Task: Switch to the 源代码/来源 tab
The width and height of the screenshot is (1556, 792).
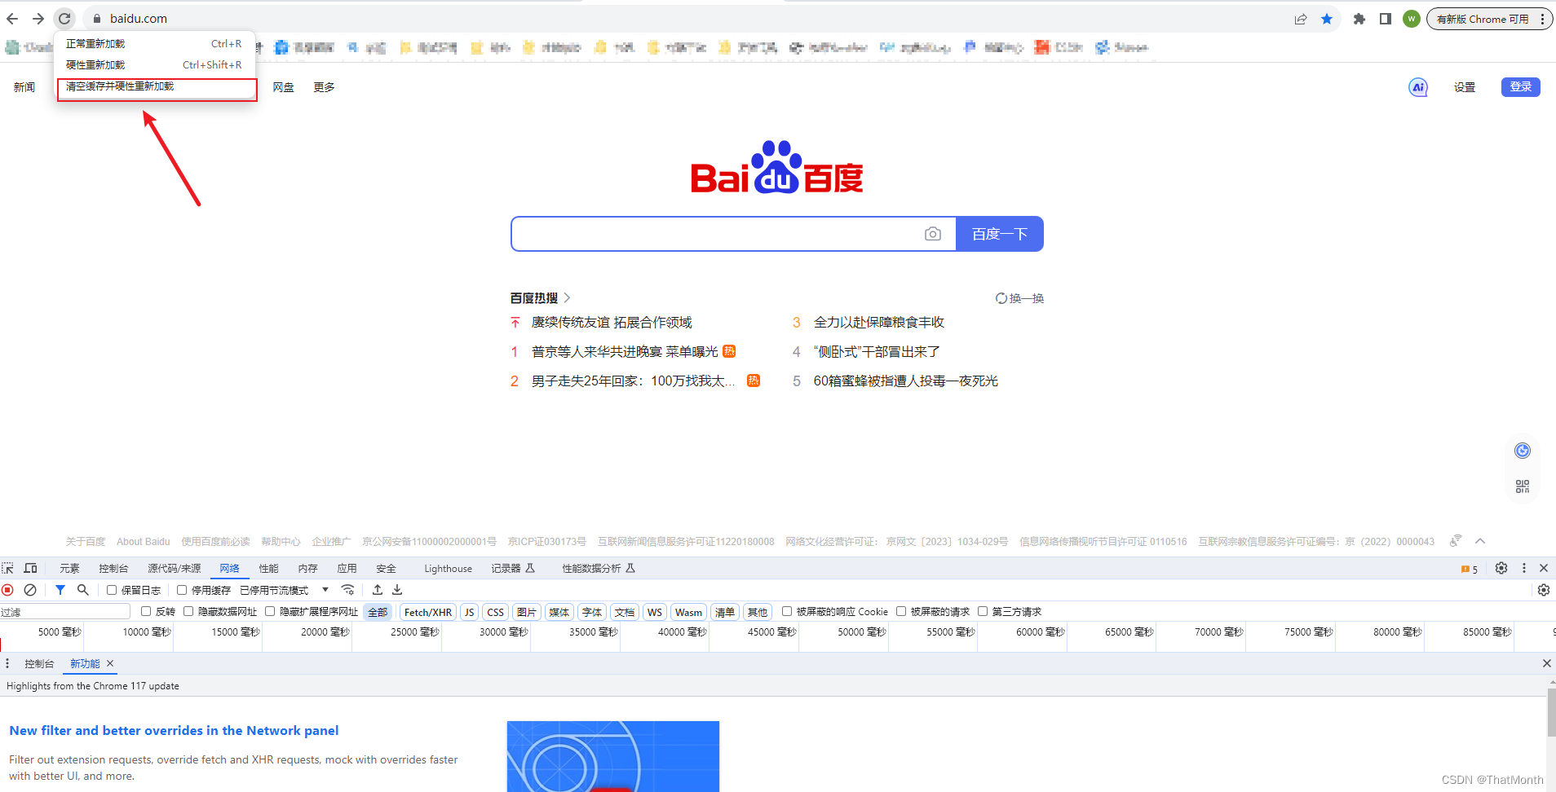Action: (174, 569)
